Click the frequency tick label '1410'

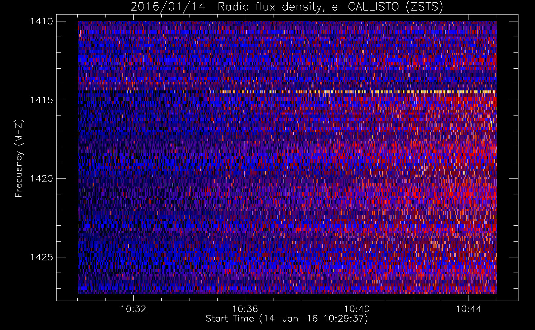click(x=41, y=21)
